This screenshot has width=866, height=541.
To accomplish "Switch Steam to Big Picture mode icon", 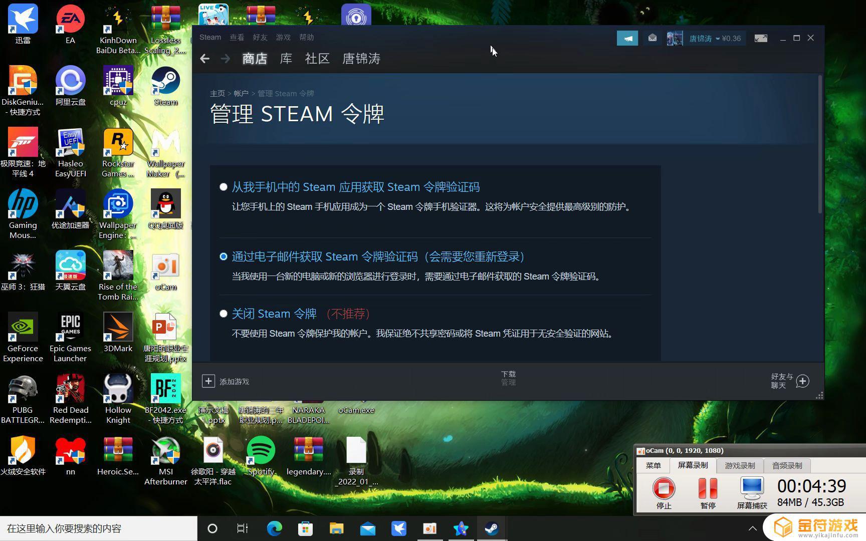I will click(x=761, y=38).
